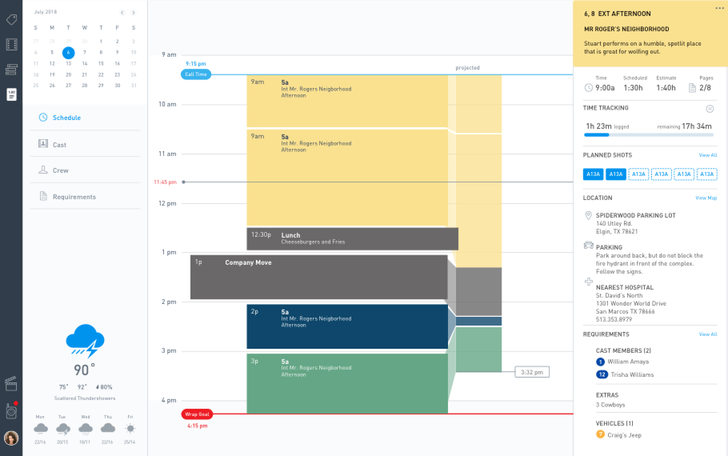The height and width of the screenshot is (456, 728).
Task: Select Friday sunny forecast icon
Action: pos(130,429)
